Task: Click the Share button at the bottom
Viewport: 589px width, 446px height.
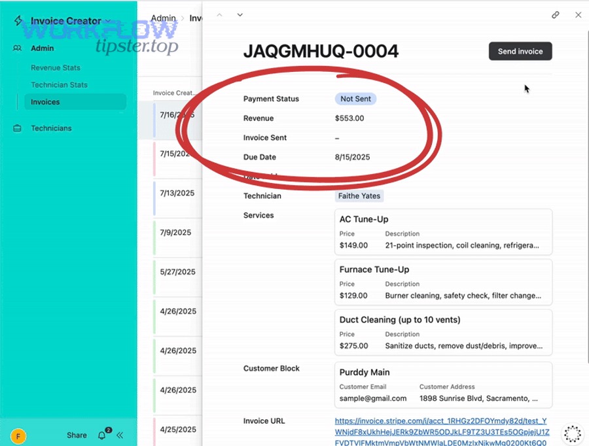Action: (76, 435)
